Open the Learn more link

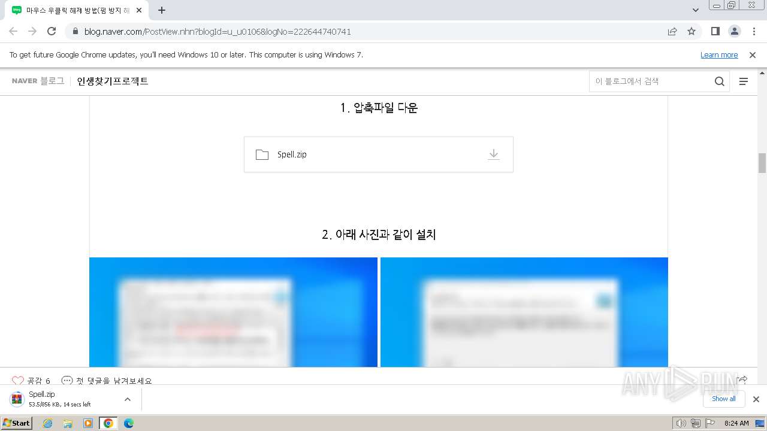click(719, 55)
